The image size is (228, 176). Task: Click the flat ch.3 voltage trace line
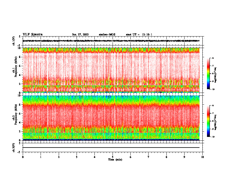click(111, 148)
